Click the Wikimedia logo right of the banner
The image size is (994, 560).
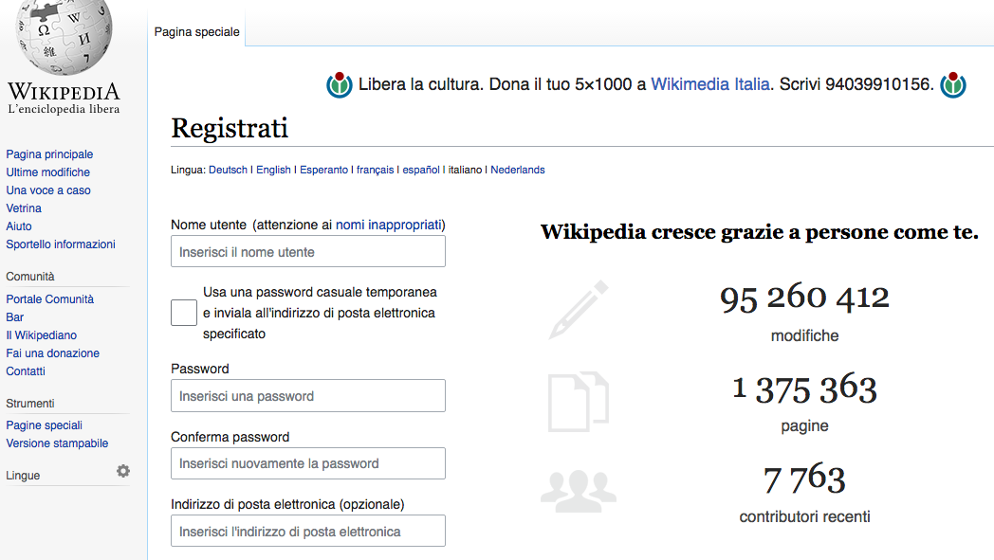pos(953,85)
